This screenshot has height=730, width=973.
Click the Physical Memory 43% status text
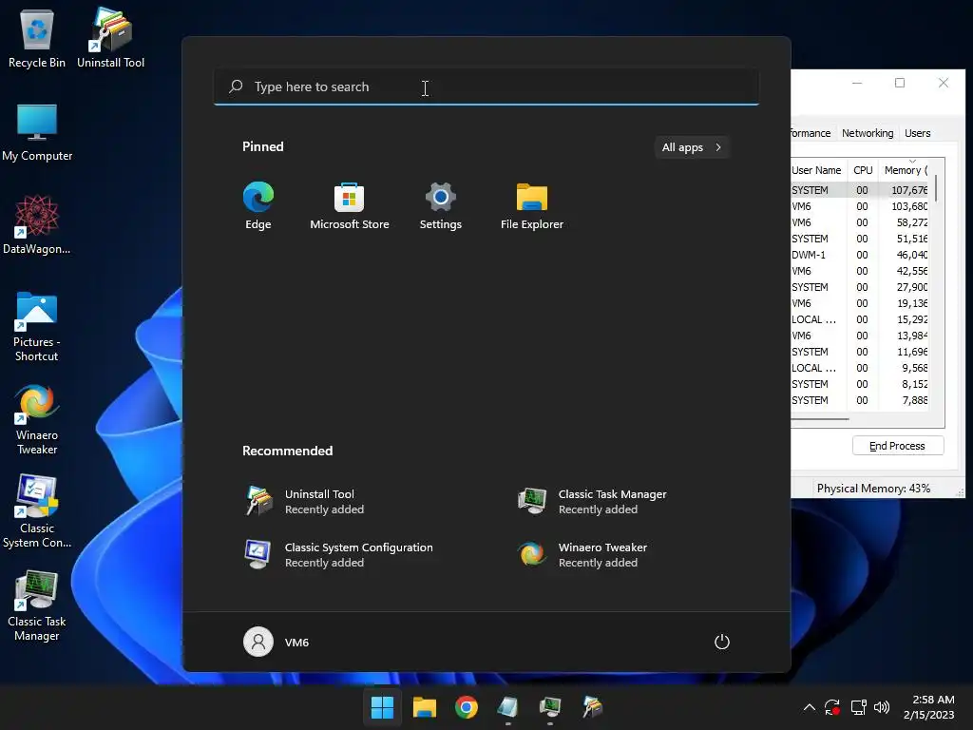pyautogui.click(x=873, y=489)
